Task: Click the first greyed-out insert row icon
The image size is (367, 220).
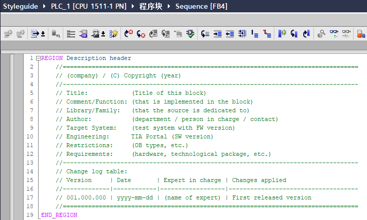Action: pyautogui.click(x=8, y=34)
